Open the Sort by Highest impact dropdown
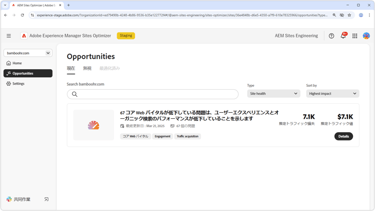The width and height of the screenshot is (375, 211). pyautogui.click(x=332, y=94)
